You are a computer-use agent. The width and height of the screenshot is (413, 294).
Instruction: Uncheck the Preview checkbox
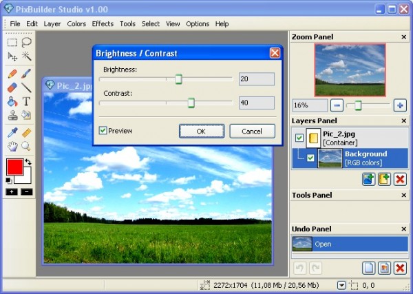(103, 130)
